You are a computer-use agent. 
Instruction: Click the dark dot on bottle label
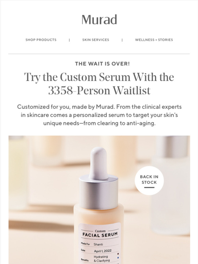[x=118, y=253]
